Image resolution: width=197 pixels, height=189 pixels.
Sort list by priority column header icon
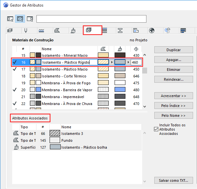[x=136, y=49]
